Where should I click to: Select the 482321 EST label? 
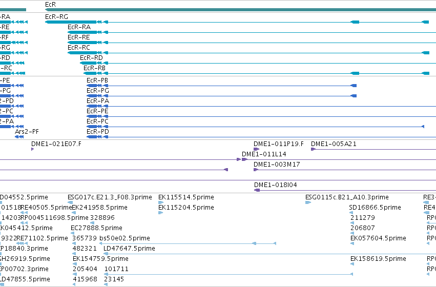(x=85, y=249)
